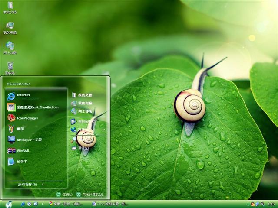
Task: Open 回收站 (Recycle Bin) desktop icon
Action: point(10,67)
